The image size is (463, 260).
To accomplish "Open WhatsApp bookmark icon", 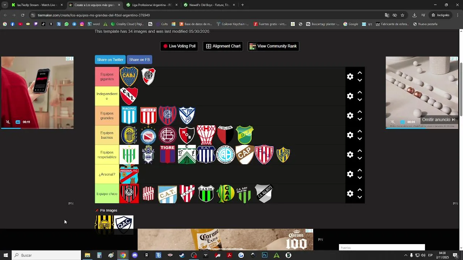I will tap(67, 24).
